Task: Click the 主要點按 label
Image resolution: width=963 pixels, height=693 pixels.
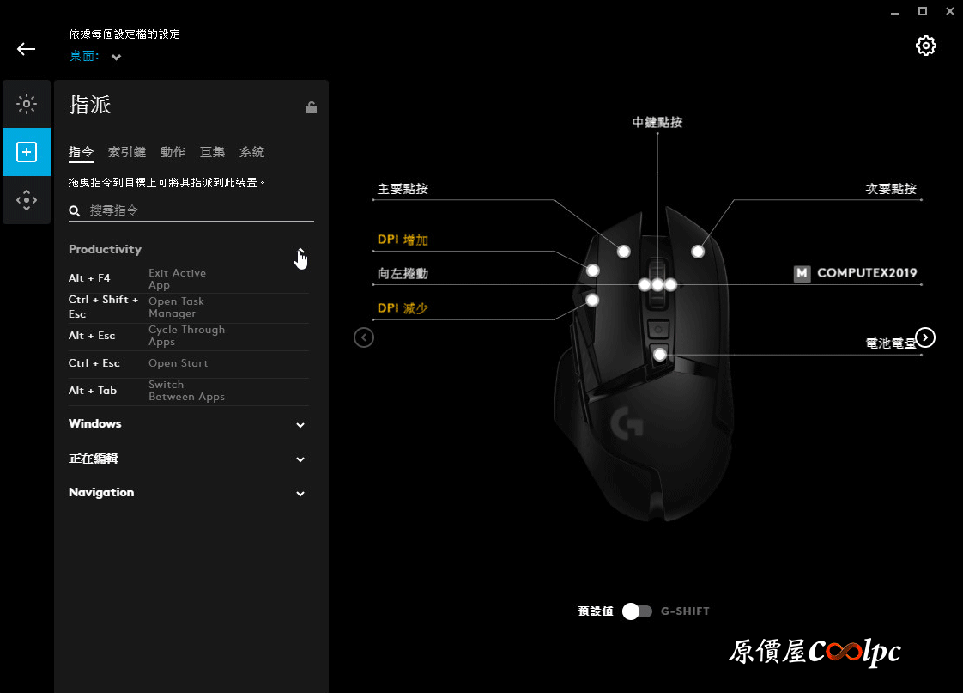Action: tap(403, 189)
